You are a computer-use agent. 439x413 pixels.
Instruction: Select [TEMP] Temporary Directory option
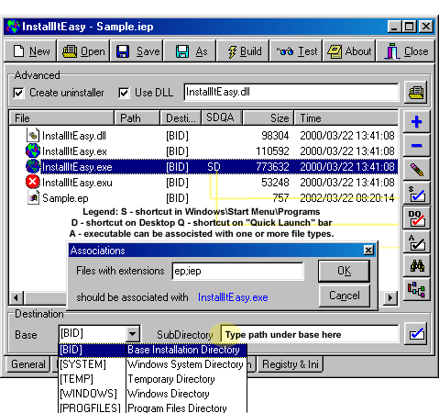click(153, 379)
